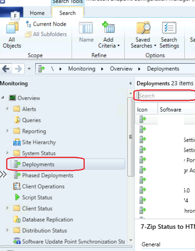Expand the Reporting folder arrow

click(x=7, y=131)
